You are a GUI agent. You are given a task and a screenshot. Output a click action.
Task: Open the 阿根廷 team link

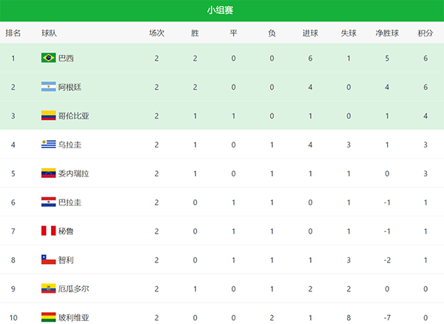click(x=70, y=87)
